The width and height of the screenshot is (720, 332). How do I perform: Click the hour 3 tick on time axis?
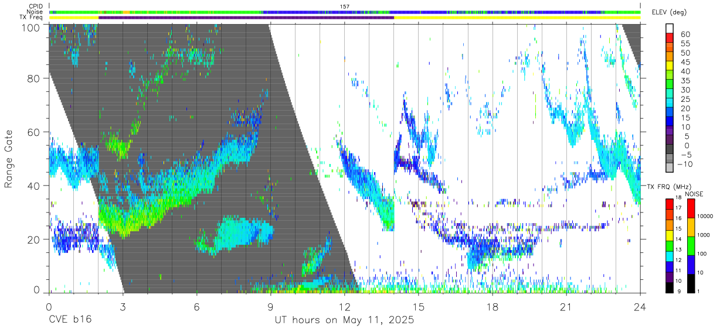[x=123, y=307]
